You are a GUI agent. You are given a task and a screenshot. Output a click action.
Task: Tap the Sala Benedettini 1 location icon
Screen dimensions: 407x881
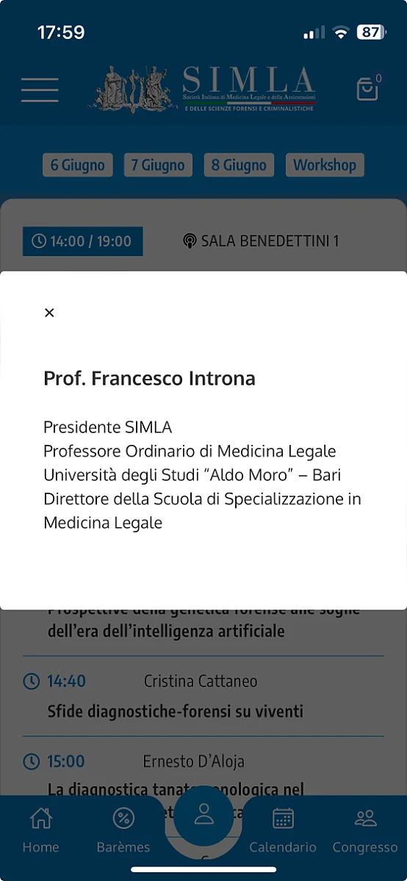(x=190, y=242)
